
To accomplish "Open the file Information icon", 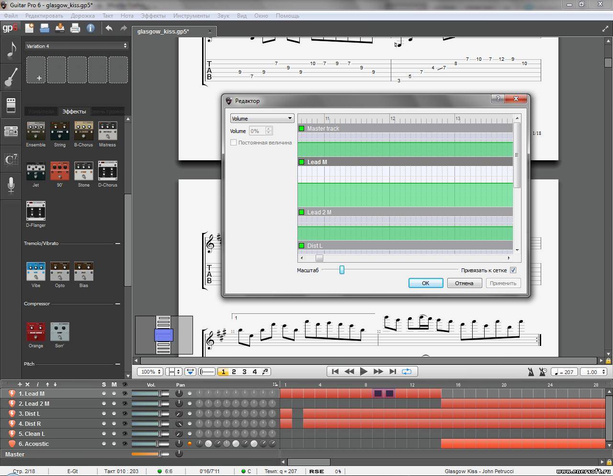I will [x=91, y=28].
